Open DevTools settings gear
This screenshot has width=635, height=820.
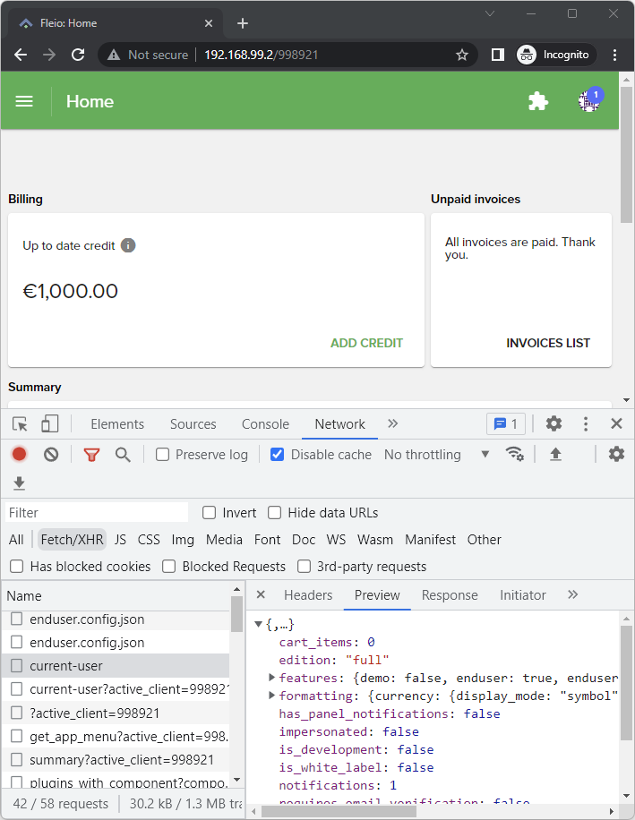pyautogui.click(x=554, y=423)
